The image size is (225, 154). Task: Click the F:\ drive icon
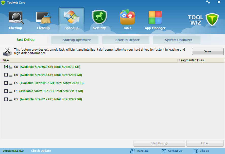click(11, 91)
